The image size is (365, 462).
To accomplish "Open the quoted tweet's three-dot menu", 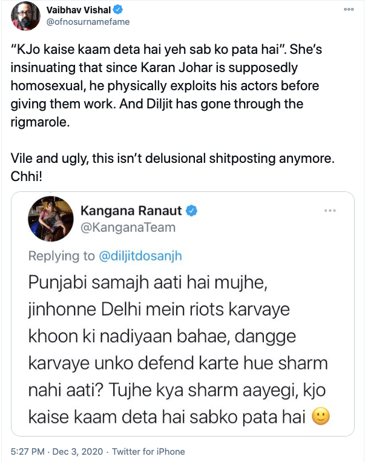I will tap(330, 211).
